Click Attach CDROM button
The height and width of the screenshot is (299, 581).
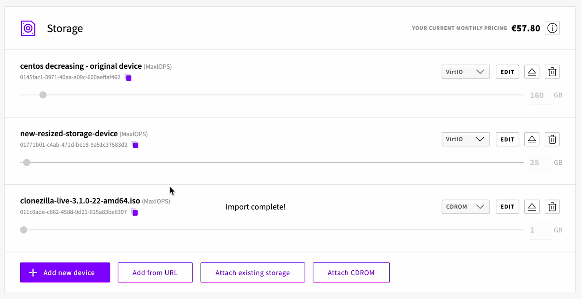click(x=351, y=273)
